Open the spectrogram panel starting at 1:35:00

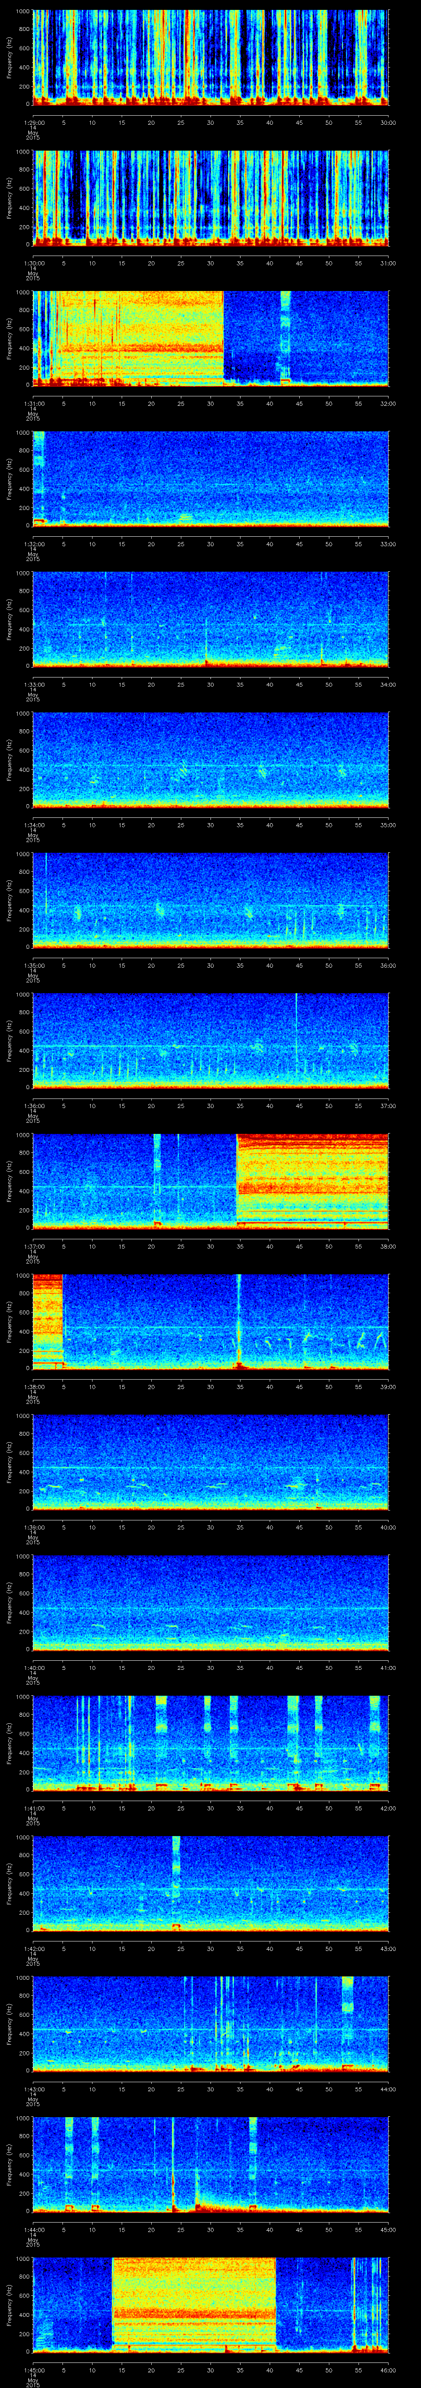(210, 900)
